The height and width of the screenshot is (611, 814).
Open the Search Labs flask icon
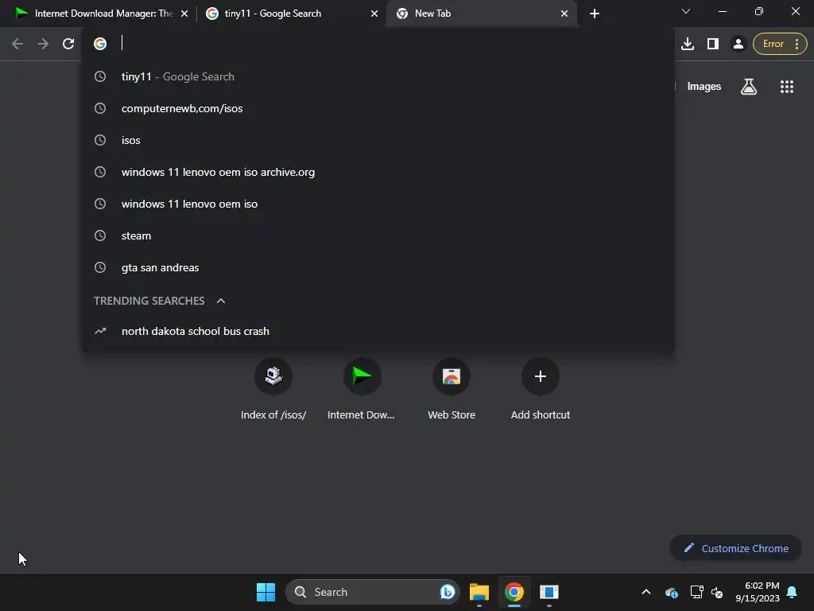(x=749, y=86)
